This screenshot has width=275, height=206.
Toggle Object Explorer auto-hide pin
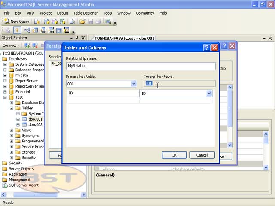point(77,38)
